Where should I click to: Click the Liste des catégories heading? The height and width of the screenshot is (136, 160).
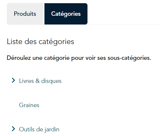pos(40,42)
